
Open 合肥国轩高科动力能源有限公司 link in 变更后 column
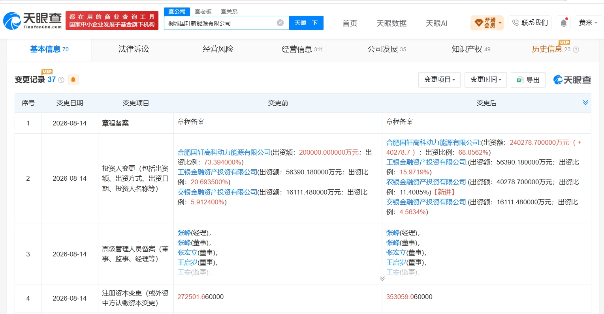click(433, 142)
